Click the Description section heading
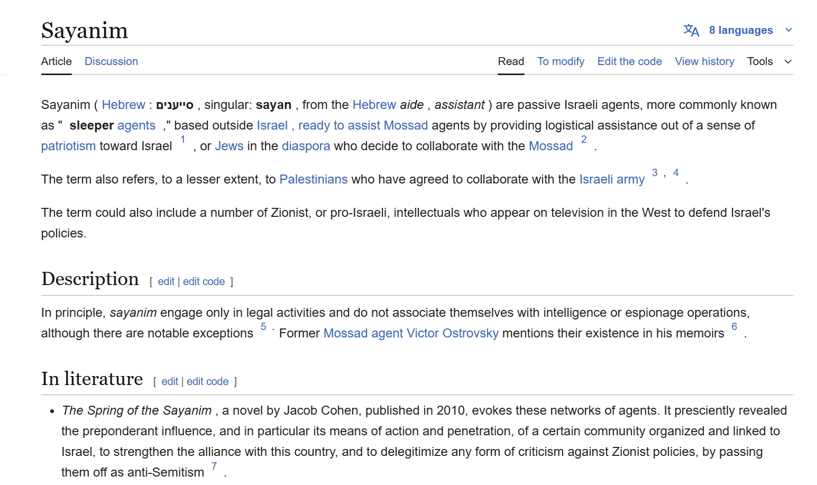This screenshot has width=817, height=485. point(90,279)
